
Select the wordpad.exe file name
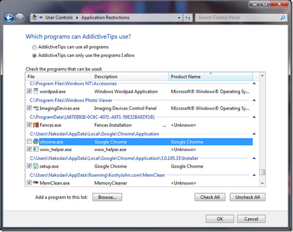tap(52, 92)
